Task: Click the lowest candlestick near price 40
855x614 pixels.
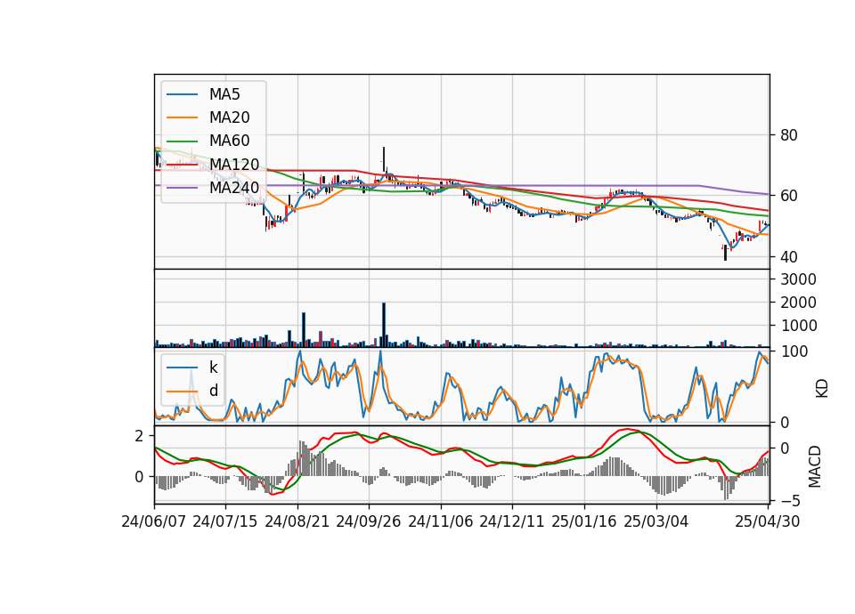Action: coord(725,253)
